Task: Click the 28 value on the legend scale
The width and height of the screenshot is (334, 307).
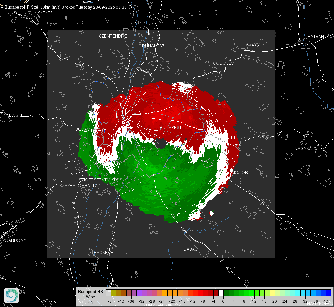Action: click(x=295, y=301)
